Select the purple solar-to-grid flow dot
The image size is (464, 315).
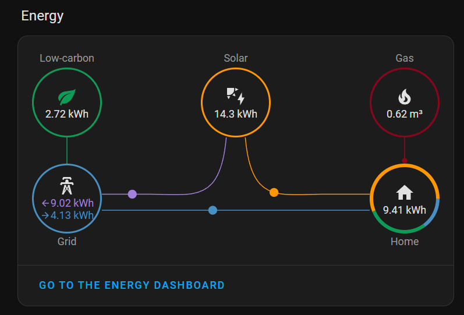(x=132, y=194)
